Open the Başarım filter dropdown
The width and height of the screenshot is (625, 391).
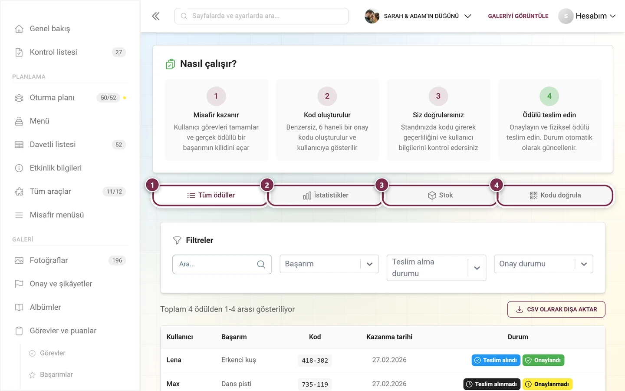[329, 264]
